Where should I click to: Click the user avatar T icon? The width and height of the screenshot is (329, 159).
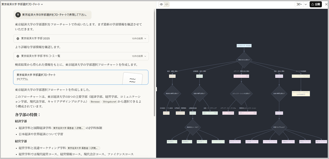pyautogui.click(x=18, y=15)
